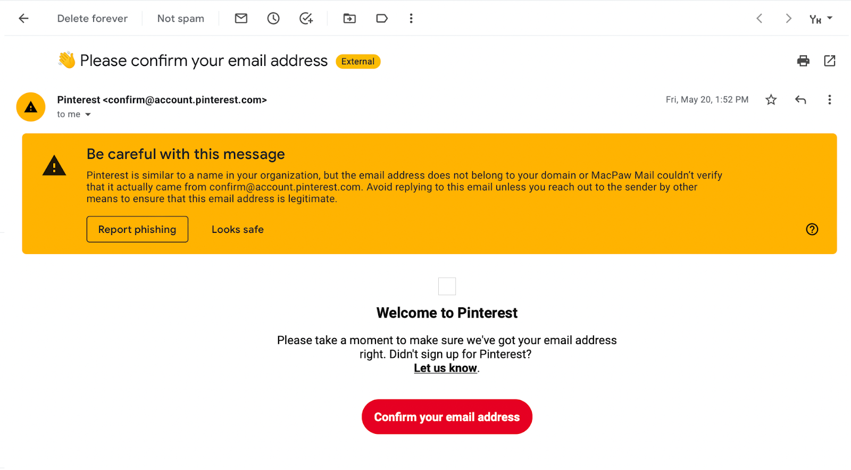Open more options for this message
This screenshot has height=470, width=851.
tap(829, 99)
